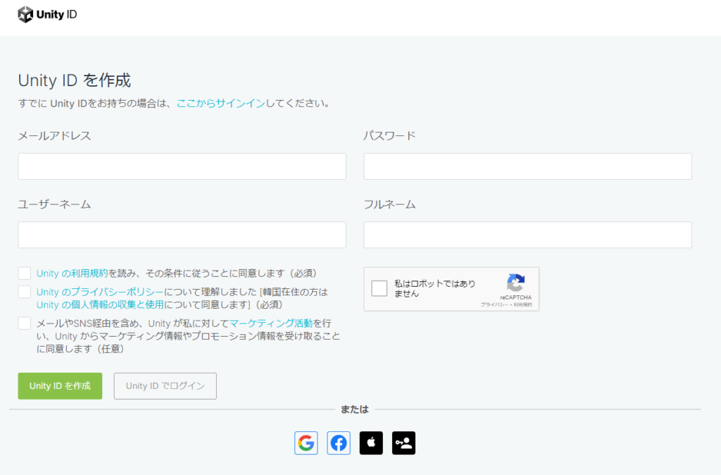Check the Unity 利用規約 agreement checkbox
The image size is (721, 475).
pyautogui.click(x=25, y=273)
